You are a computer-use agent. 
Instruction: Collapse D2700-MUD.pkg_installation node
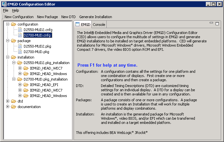14,79
